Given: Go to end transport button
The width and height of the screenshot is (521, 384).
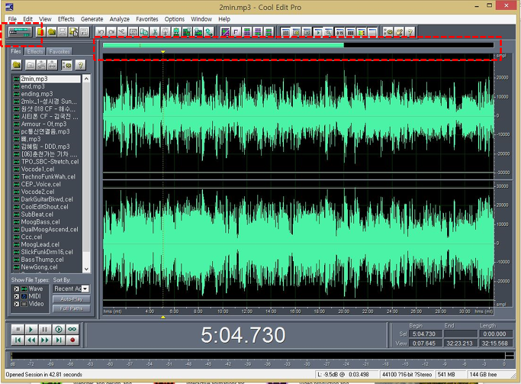Looking at the screenshot, I should [x=59, y=340].
